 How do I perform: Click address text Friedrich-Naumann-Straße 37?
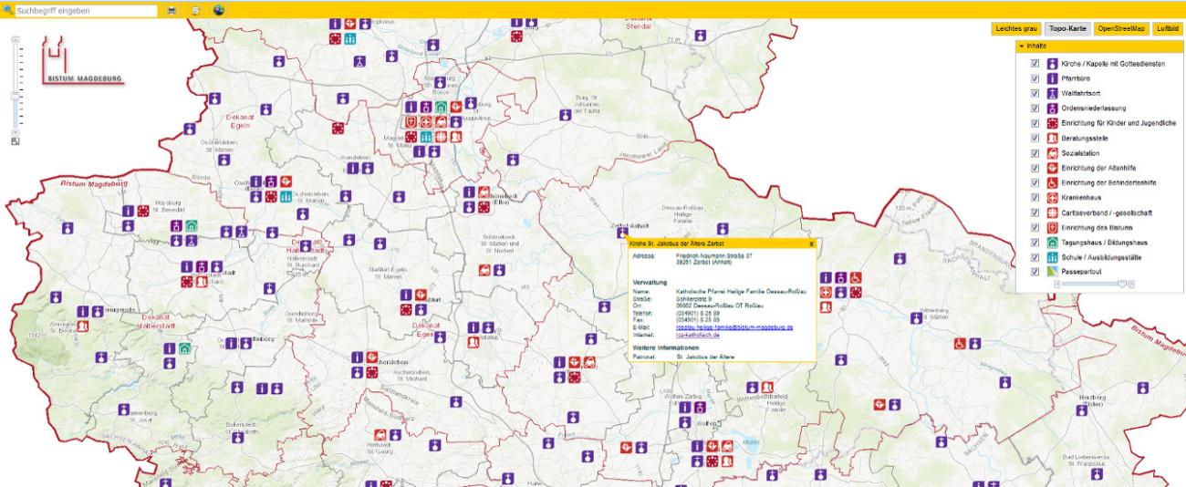coord(714,256)
